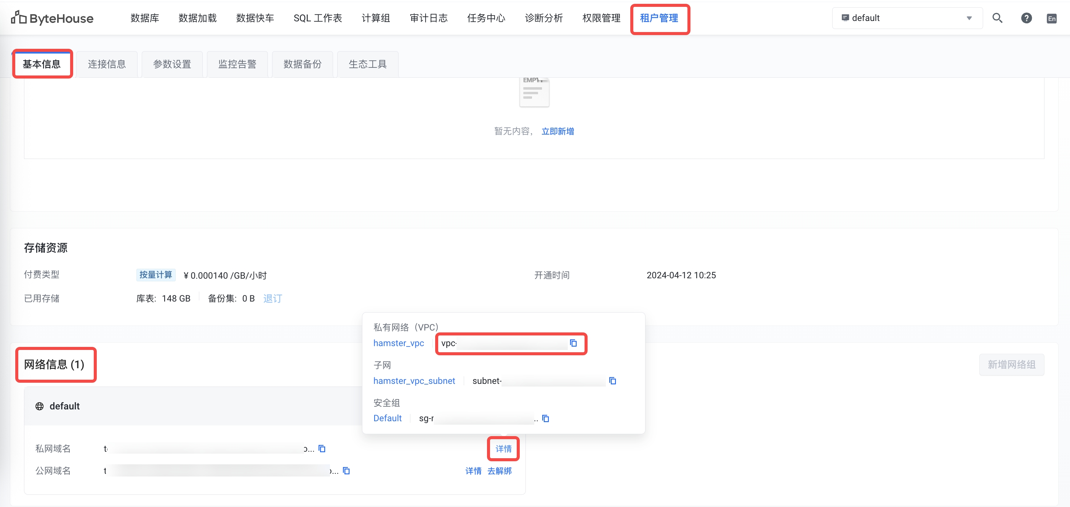1070x507 pixels.
Task: Click the 退订 unsubscribe link
Action: coord(272,298)
